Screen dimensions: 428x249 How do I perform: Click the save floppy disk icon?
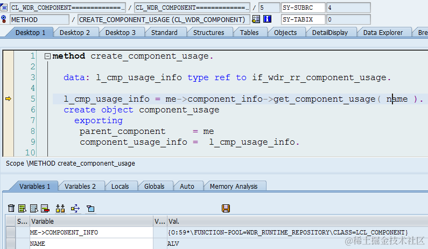click(226, 208)
